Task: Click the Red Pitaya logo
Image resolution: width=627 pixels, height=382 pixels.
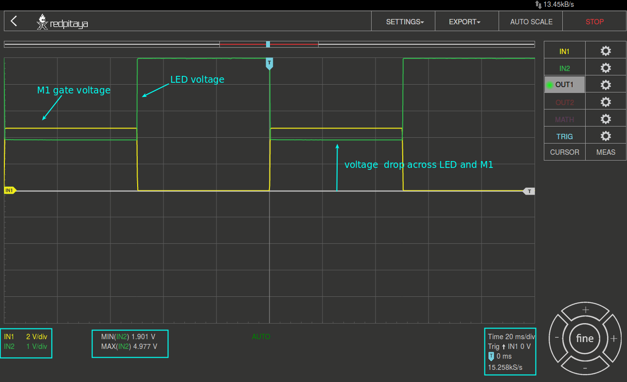Action: tap(62, 22)
